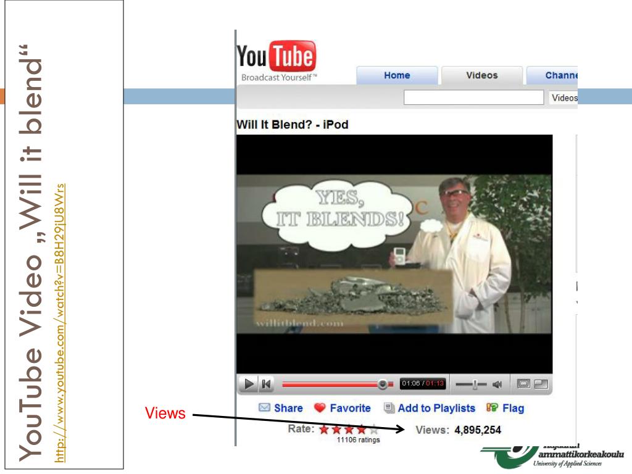Click the envelope Share icon
632x474 pixels.
coord(264,407)
